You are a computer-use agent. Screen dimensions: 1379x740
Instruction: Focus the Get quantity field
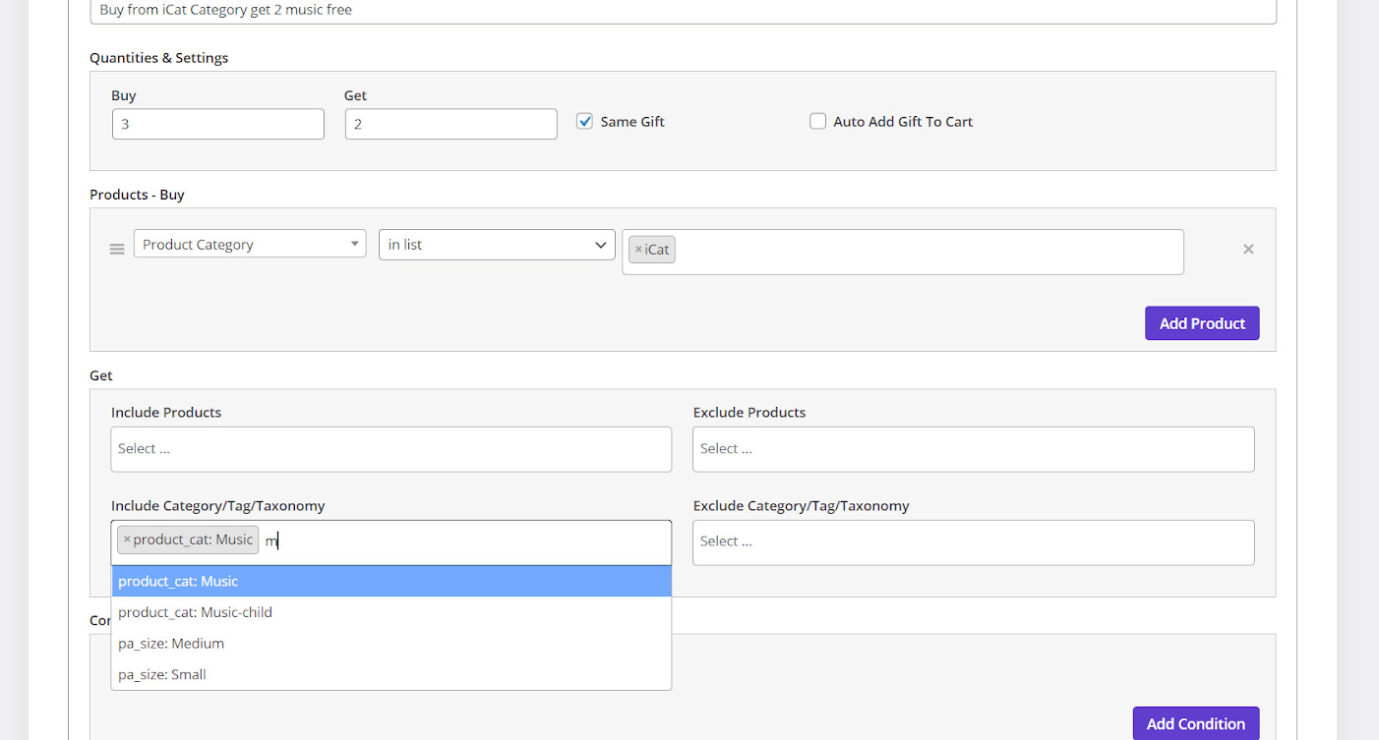[450, 125]
